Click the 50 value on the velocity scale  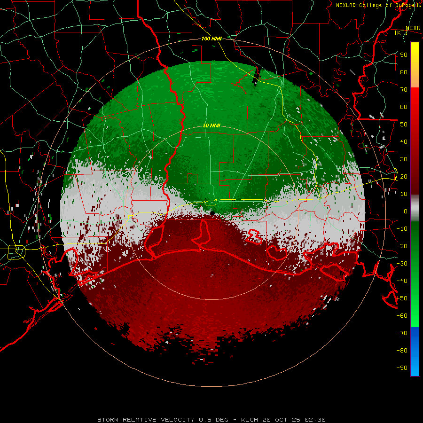[404, 125]
